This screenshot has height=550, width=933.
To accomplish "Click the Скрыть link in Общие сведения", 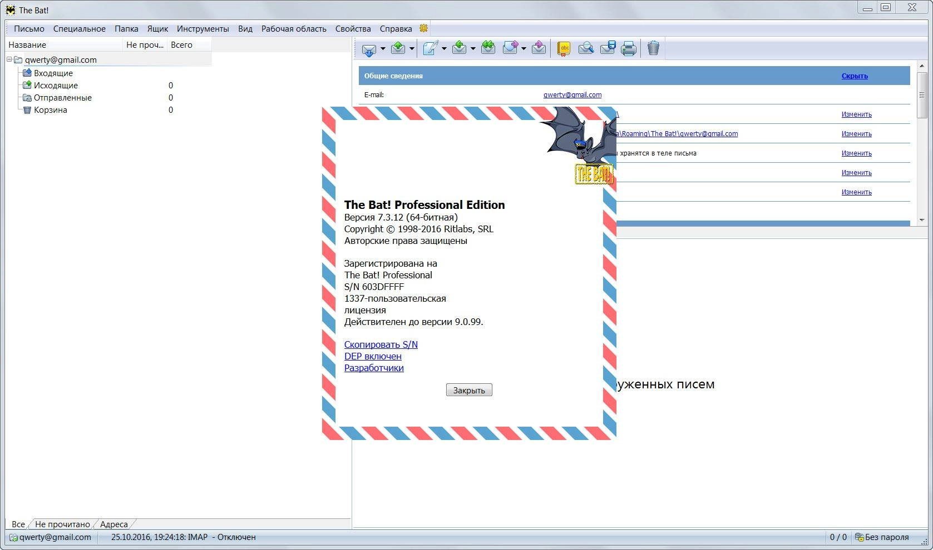I will [855, 76].
